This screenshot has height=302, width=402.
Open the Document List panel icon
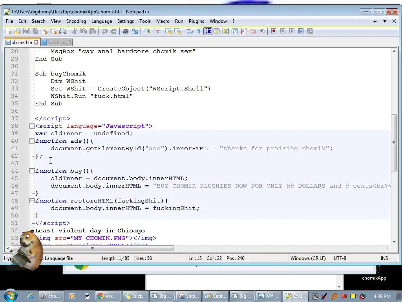235,31
